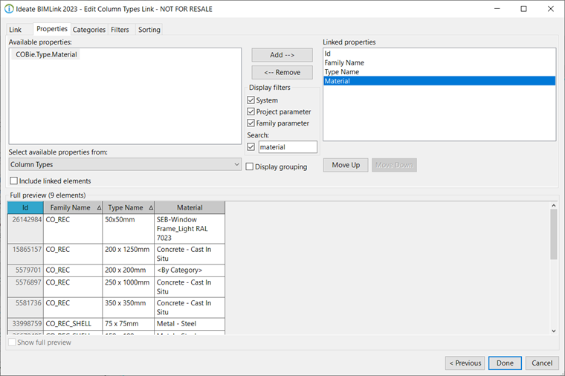Select the cell with Id 26142984
Viewport: 565px width, 376px height.
(x=25, y=229)
